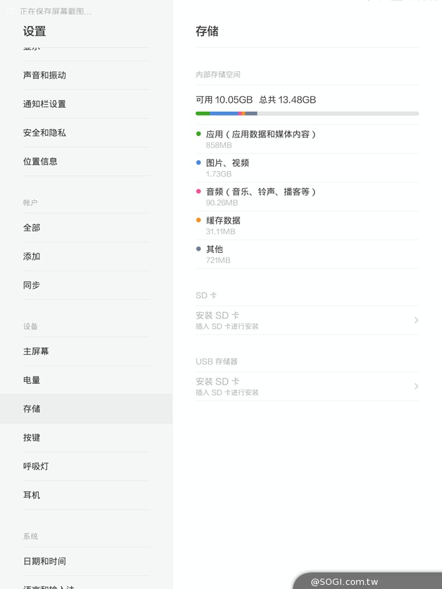Click gray-blue dot beside 其他 entry
Image resolution: width=442 pixels, height=589 pixels.
click(x=198, y=249)
